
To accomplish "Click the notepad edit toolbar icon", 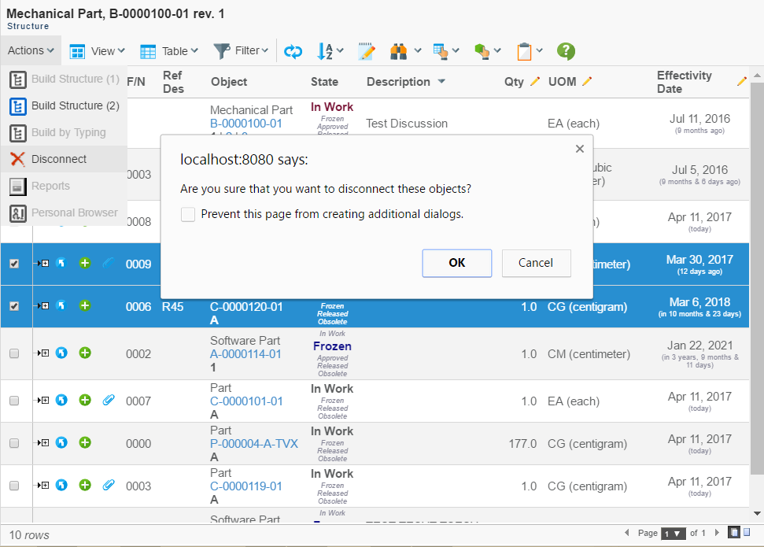I will point(366,51).
